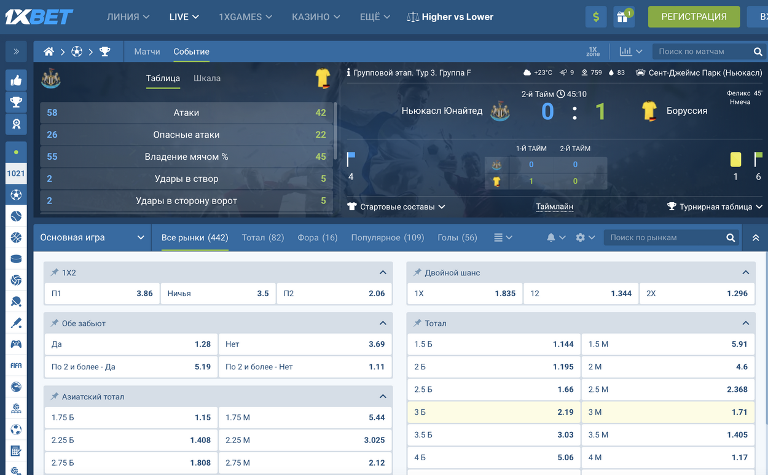The width and height of the screenshot is (768, 475).
Task: Open the gift promotions icon in header
Action: point(624,17)
